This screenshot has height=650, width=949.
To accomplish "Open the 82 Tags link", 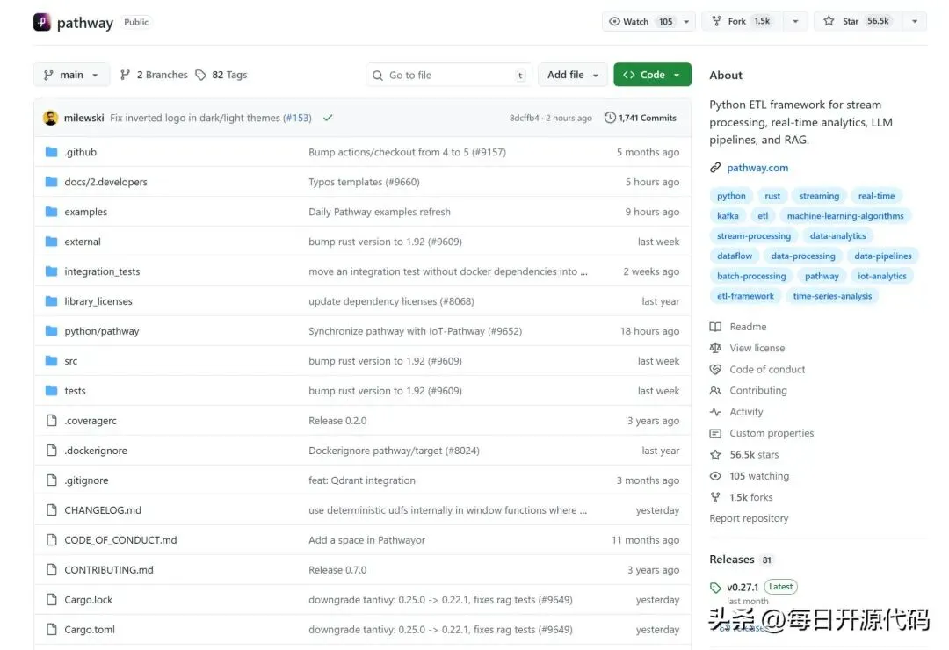I will point(221,75).
